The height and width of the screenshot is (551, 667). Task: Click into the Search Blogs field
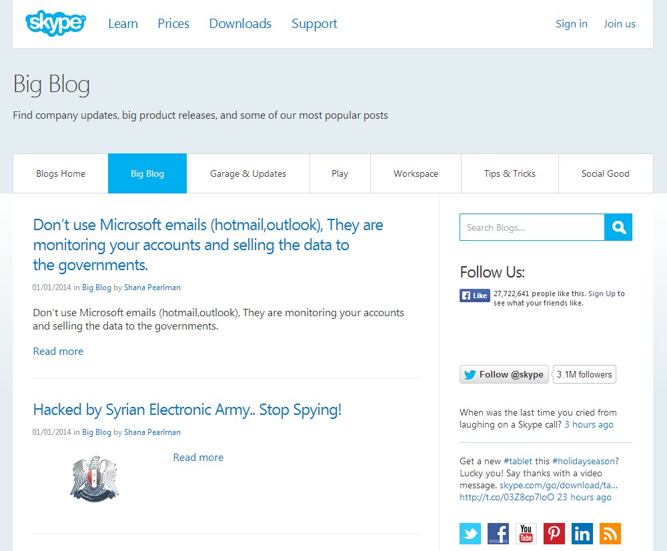(x=532, y=227)
